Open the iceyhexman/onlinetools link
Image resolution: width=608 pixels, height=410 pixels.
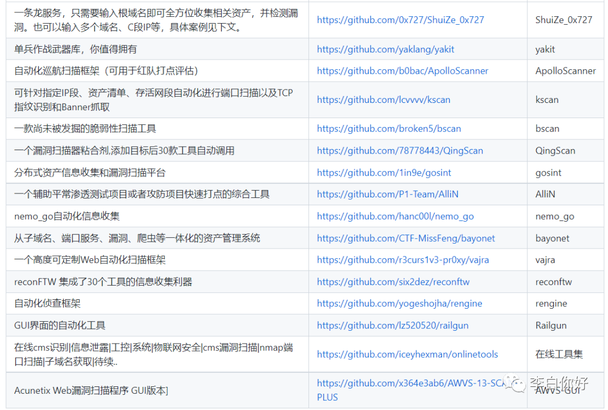407,354
